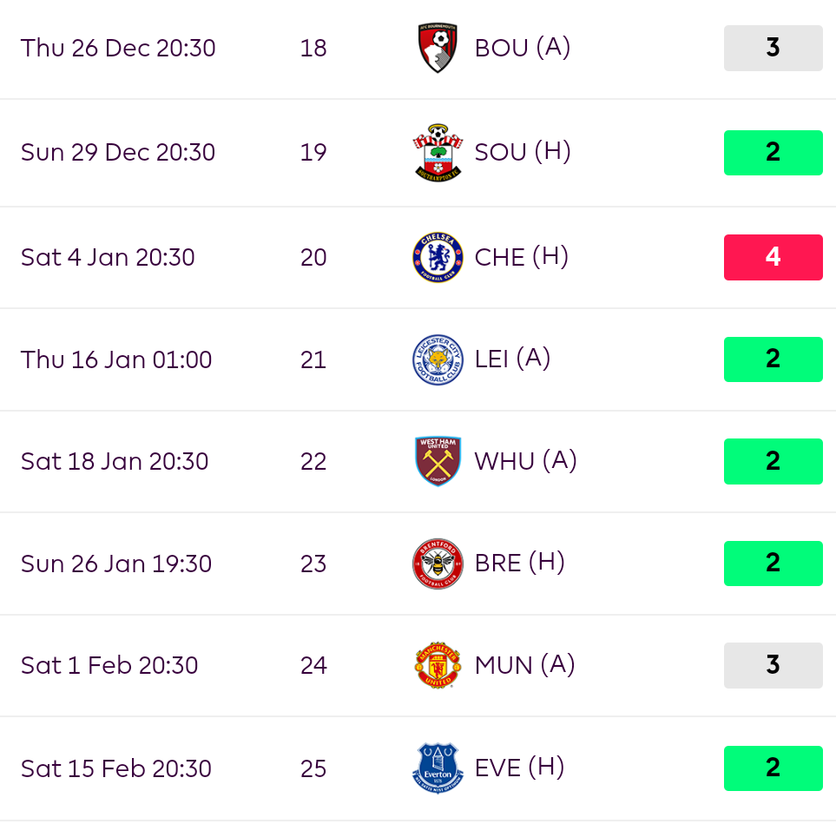Open the CHE (H) fixture link
The image size is (836, 824).
pos(522,257)
